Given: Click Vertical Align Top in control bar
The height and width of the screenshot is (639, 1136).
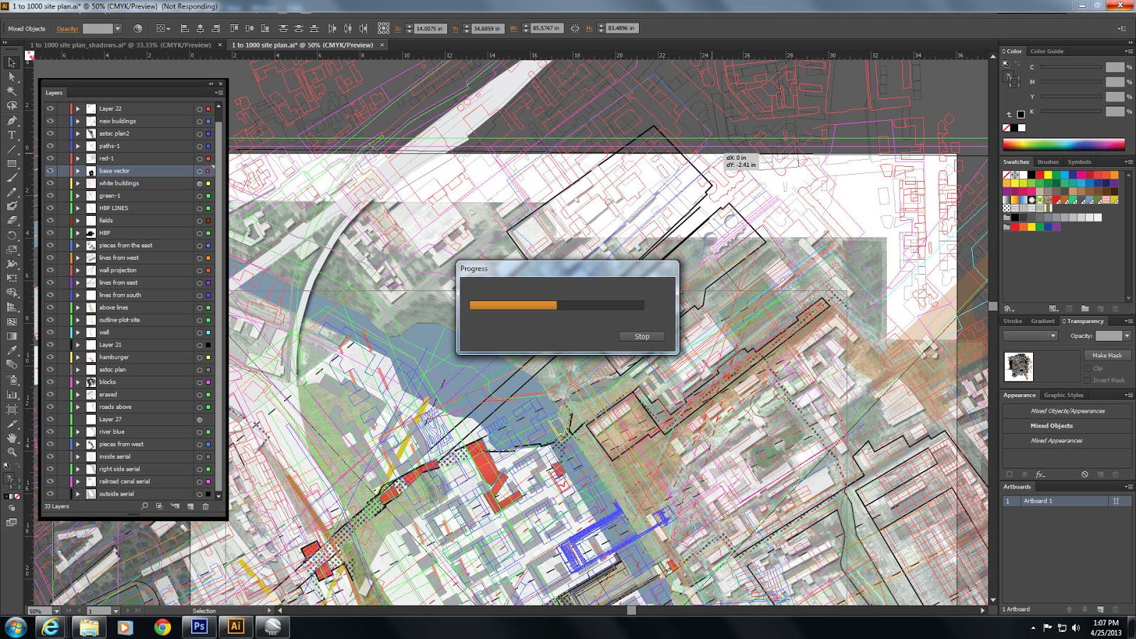Looking at the screenshot, I should (234, 28).
